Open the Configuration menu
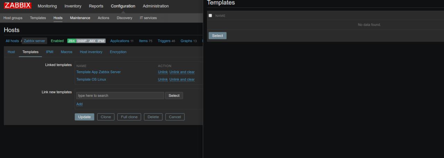444x158 pixels. click(123, 6)
